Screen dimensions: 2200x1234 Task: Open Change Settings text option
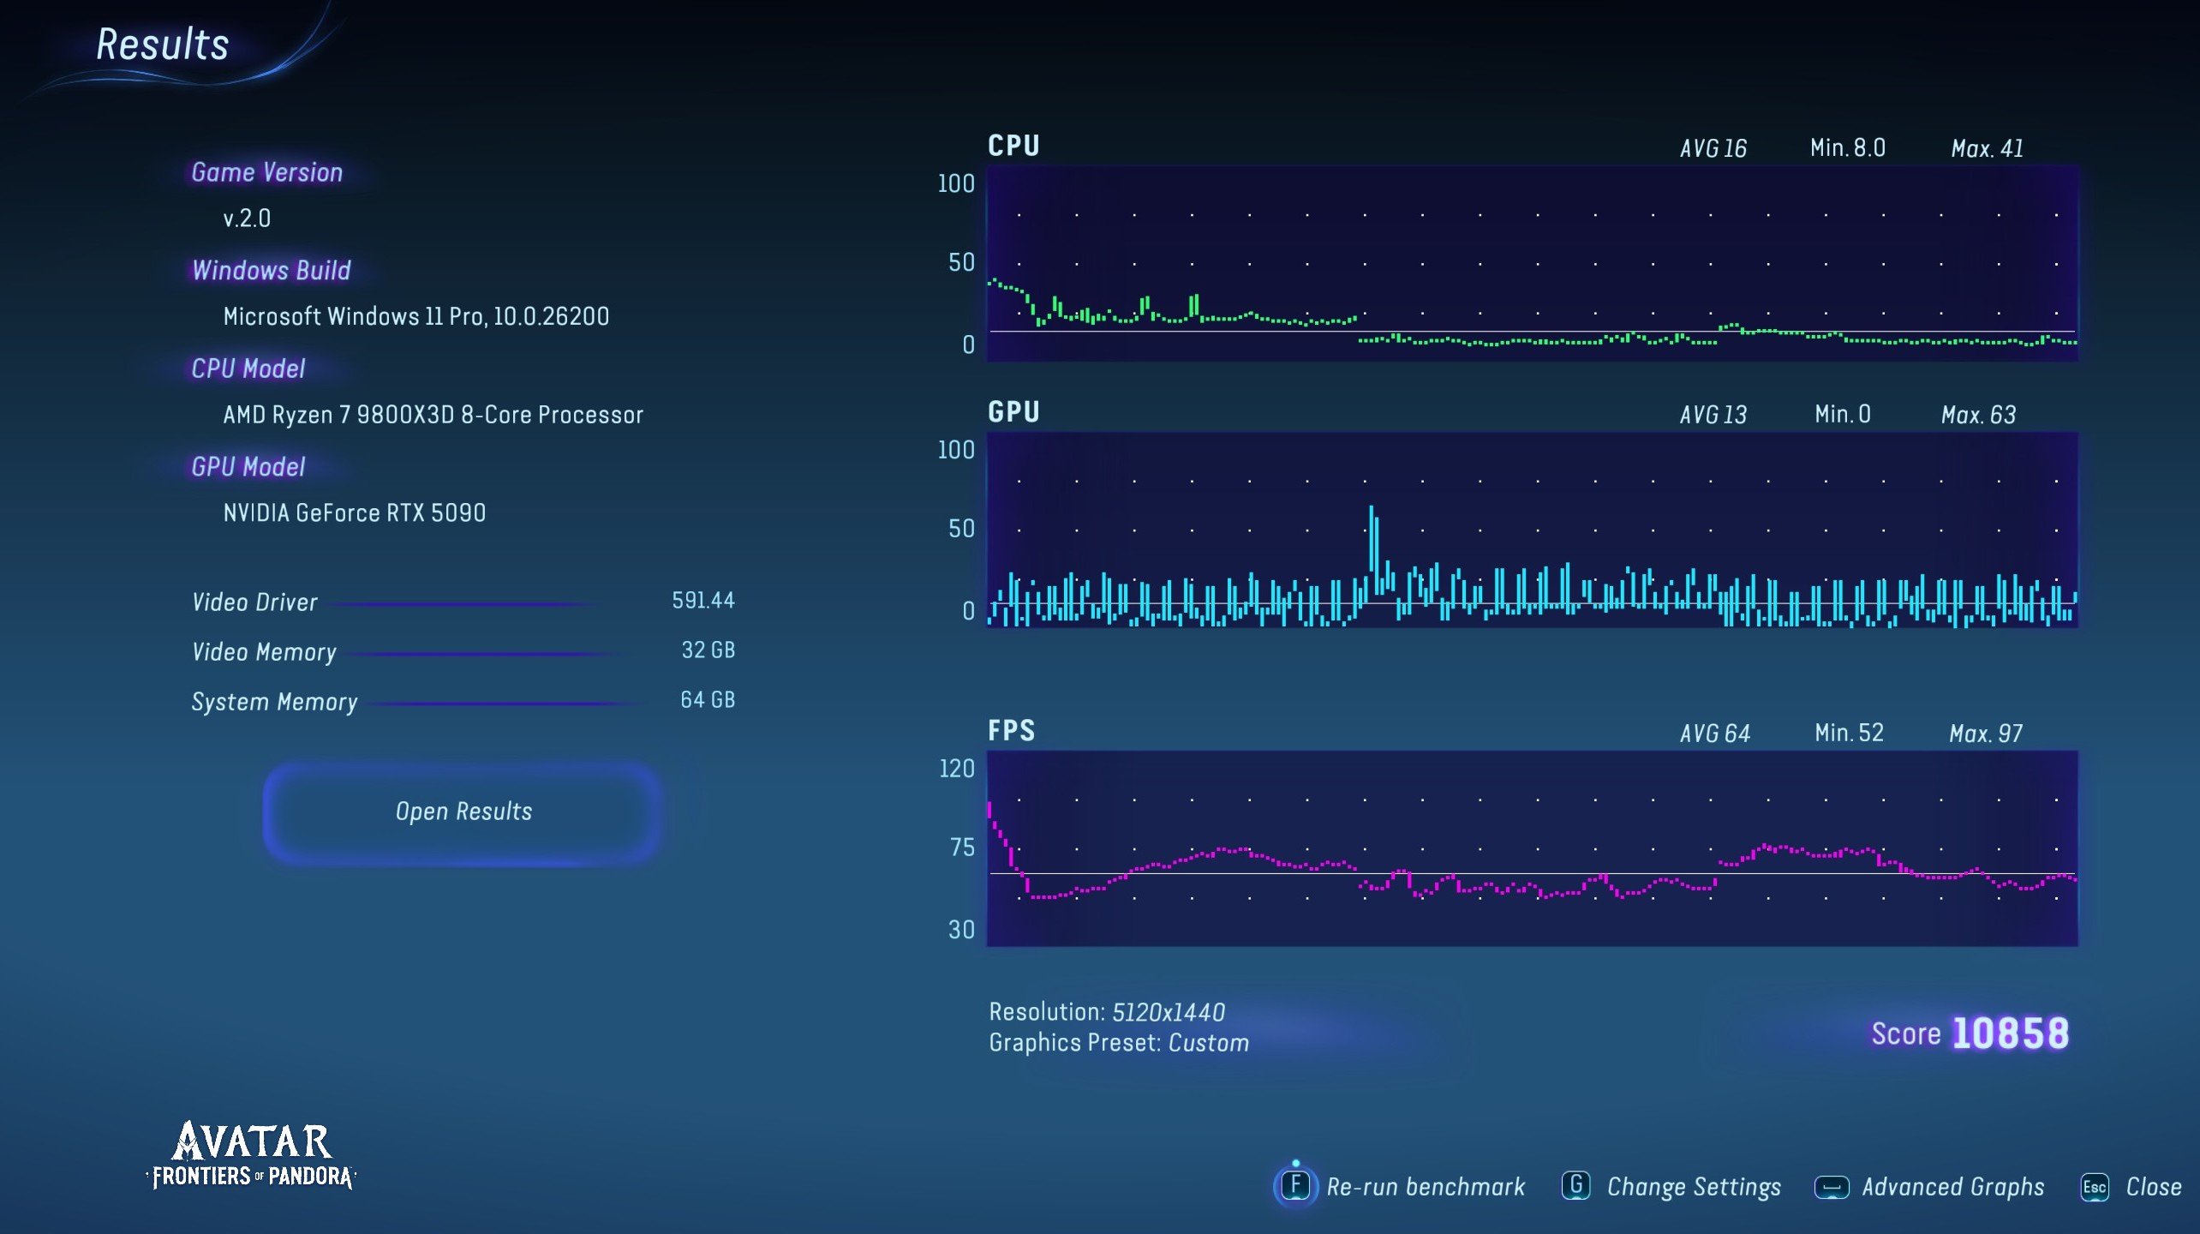point(1693,1187)
